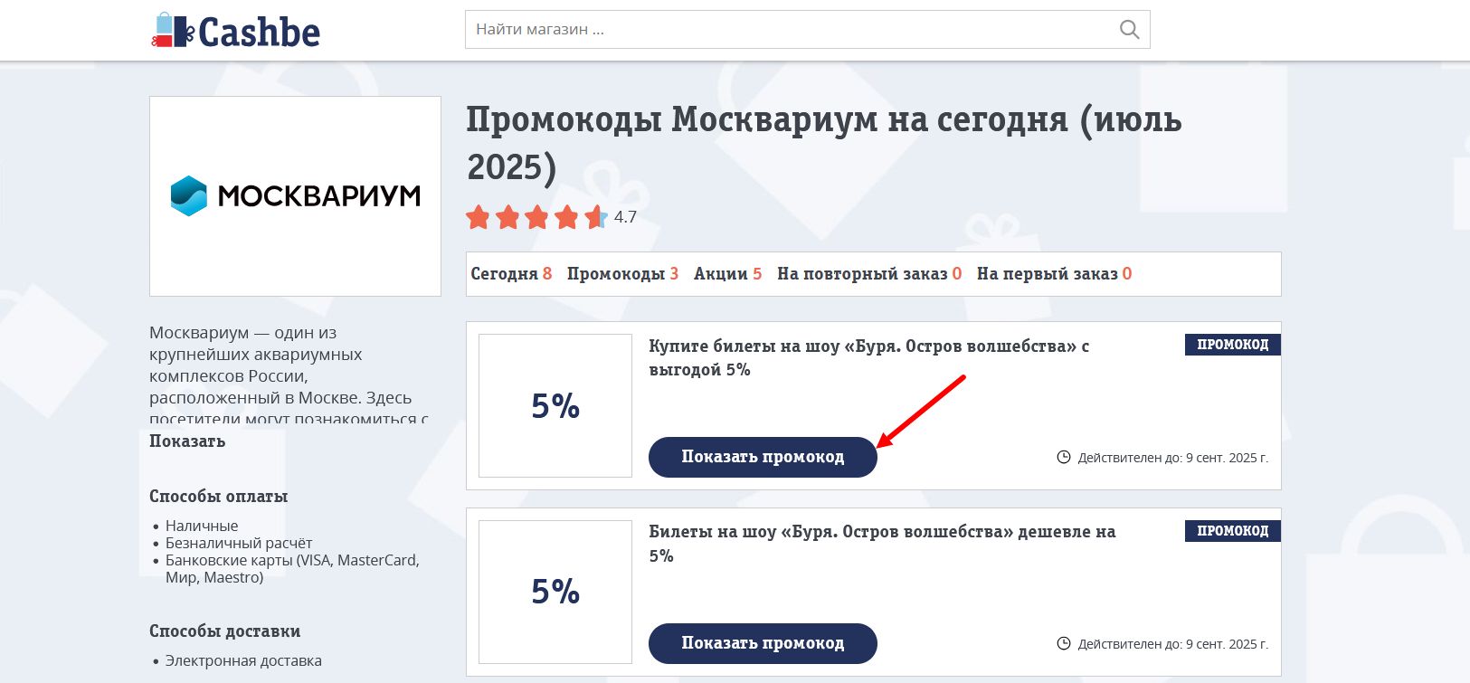This screenshot has width=1470, height=683.
Task: Show promo code for Купите билеты offer
Action: (x=763, y=457)
